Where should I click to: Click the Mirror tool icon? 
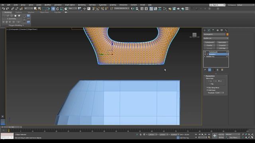pos(133,9)
